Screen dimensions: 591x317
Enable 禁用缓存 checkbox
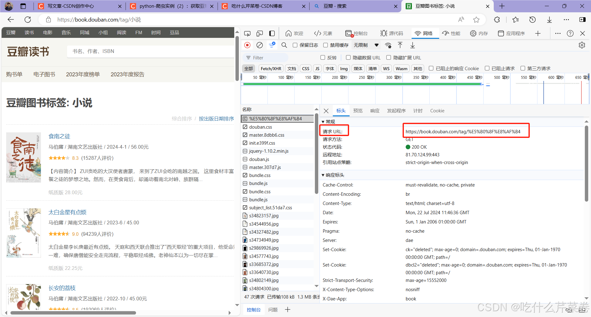click(x=325, y=45)
